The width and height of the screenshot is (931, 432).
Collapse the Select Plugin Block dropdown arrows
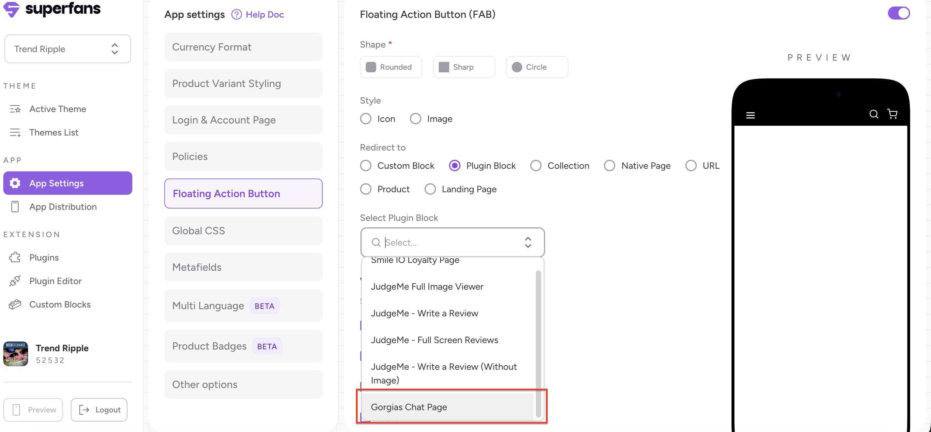[x=528, y=242]
